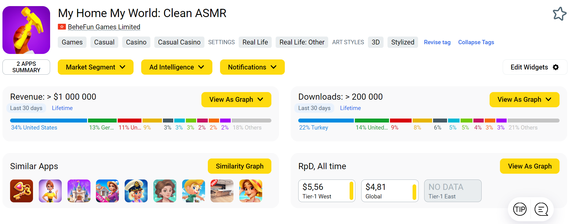Click the Similarity Graph button
This screenshot has width=573, height=224.
[239, 166]
